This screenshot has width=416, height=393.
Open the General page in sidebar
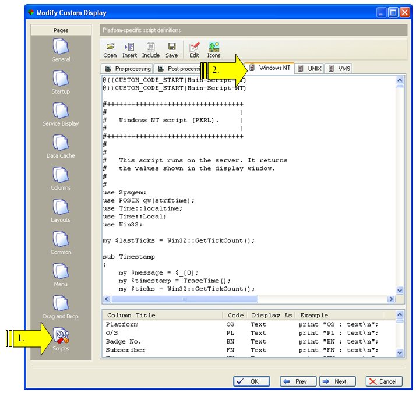61,49
